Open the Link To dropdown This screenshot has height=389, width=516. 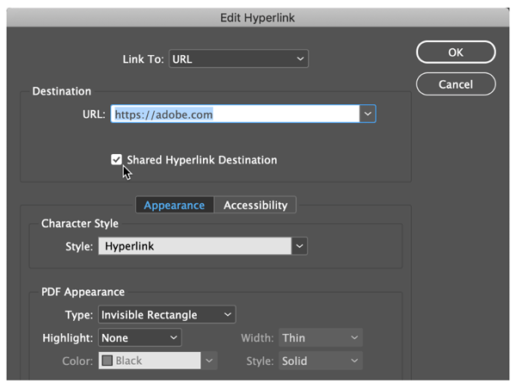coord(238,59)
